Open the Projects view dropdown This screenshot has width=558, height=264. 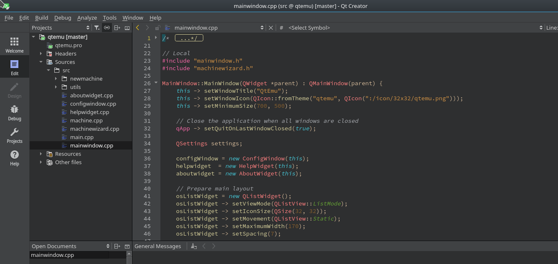[88, 28]
